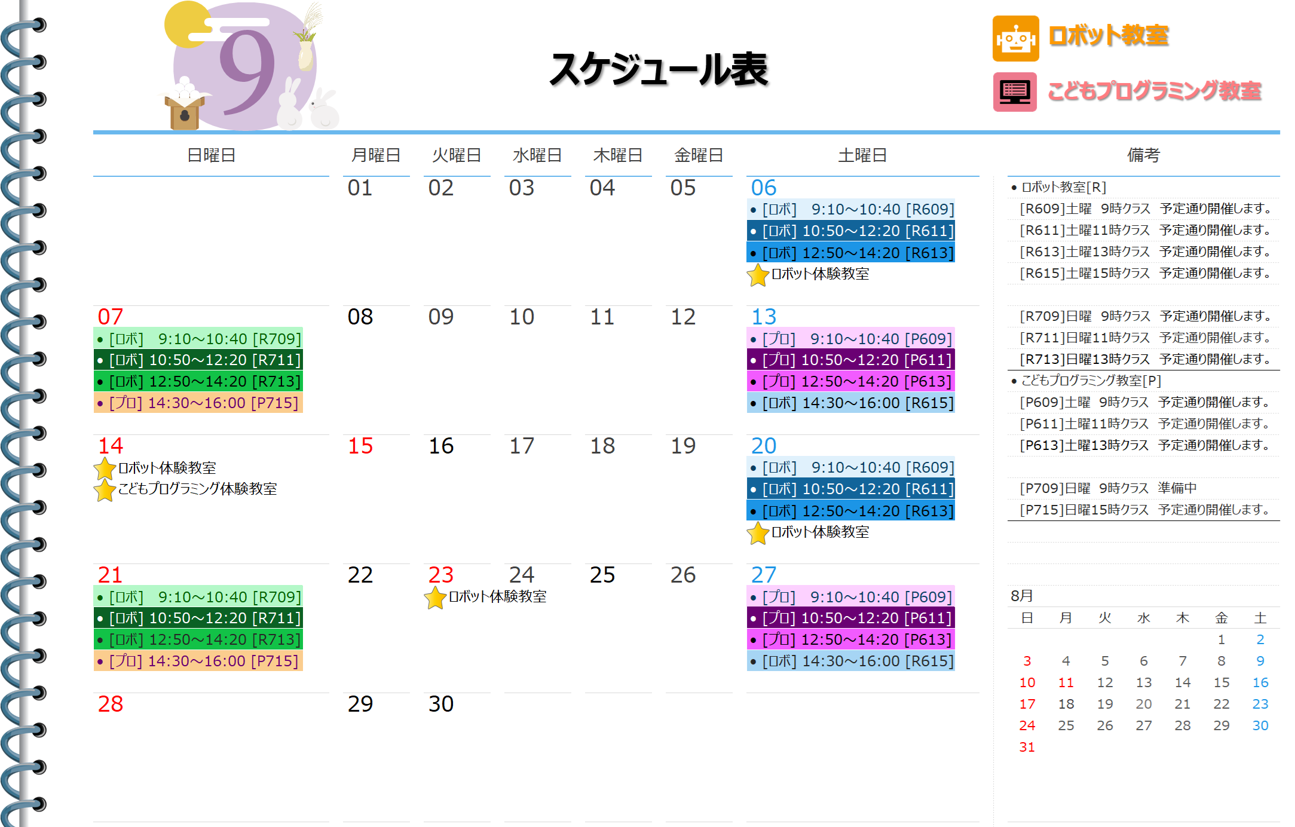The width and height of the screenshot is (1295, 827).
Task: Select the 土曜日 column header
Action: [862, 155]
